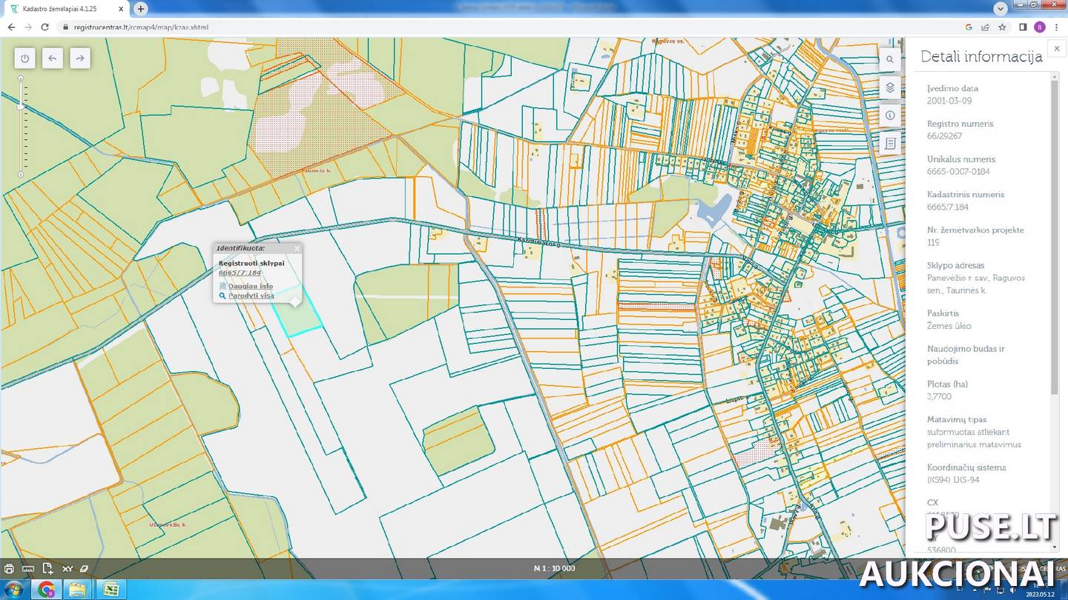Open the Chrome profile B avatar
This screenshot has height=600, width=1068.
(x=1040, y=27)
